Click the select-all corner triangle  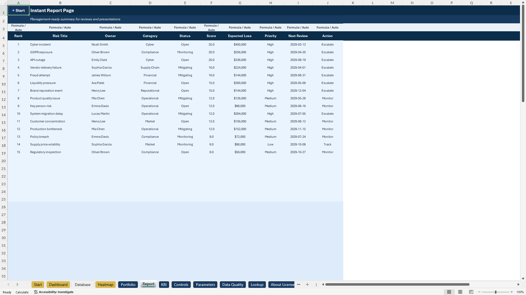[4, 3]
